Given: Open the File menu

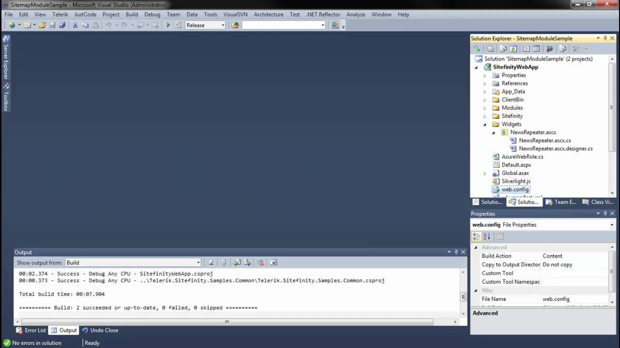Looking at the screenshot, I should pos(9,14).
